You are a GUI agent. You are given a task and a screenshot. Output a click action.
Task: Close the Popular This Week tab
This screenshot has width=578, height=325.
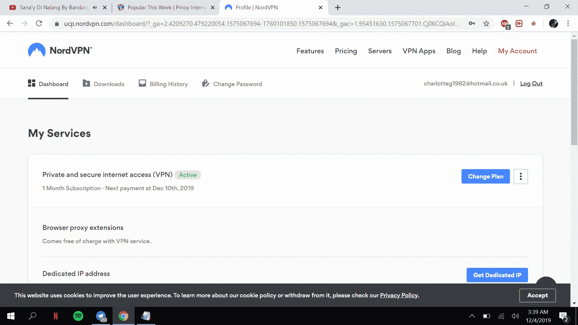point(213,8)
